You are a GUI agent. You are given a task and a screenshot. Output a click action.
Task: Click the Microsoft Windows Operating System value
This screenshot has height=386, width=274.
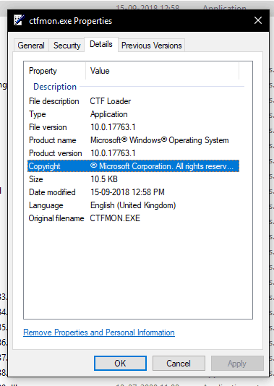(x=160, y=140)
